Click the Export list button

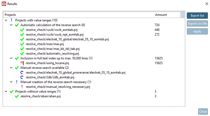(197, 16)
